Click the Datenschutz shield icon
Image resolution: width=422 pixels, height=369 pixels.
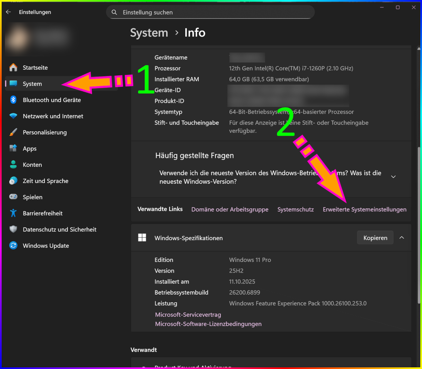pos(13,229)
